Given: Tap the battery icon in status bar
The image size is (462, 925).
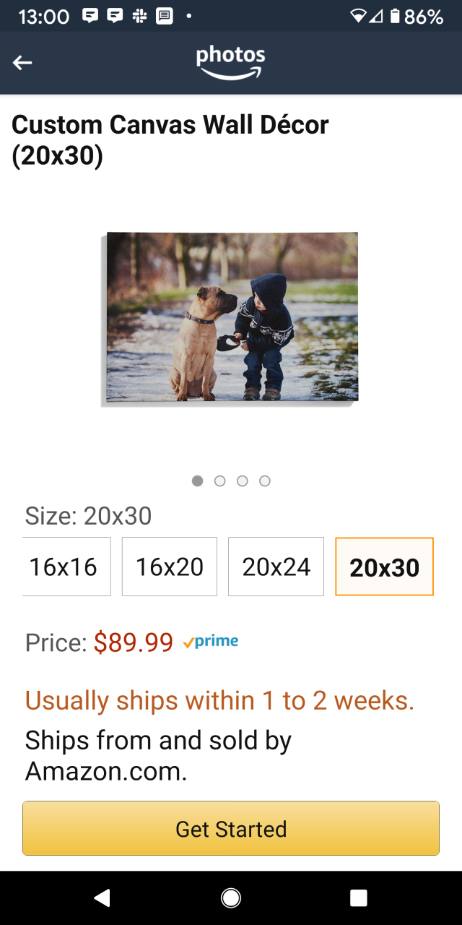Looking at the screenshot, I should pyautogui.click(x=394, y=16).
